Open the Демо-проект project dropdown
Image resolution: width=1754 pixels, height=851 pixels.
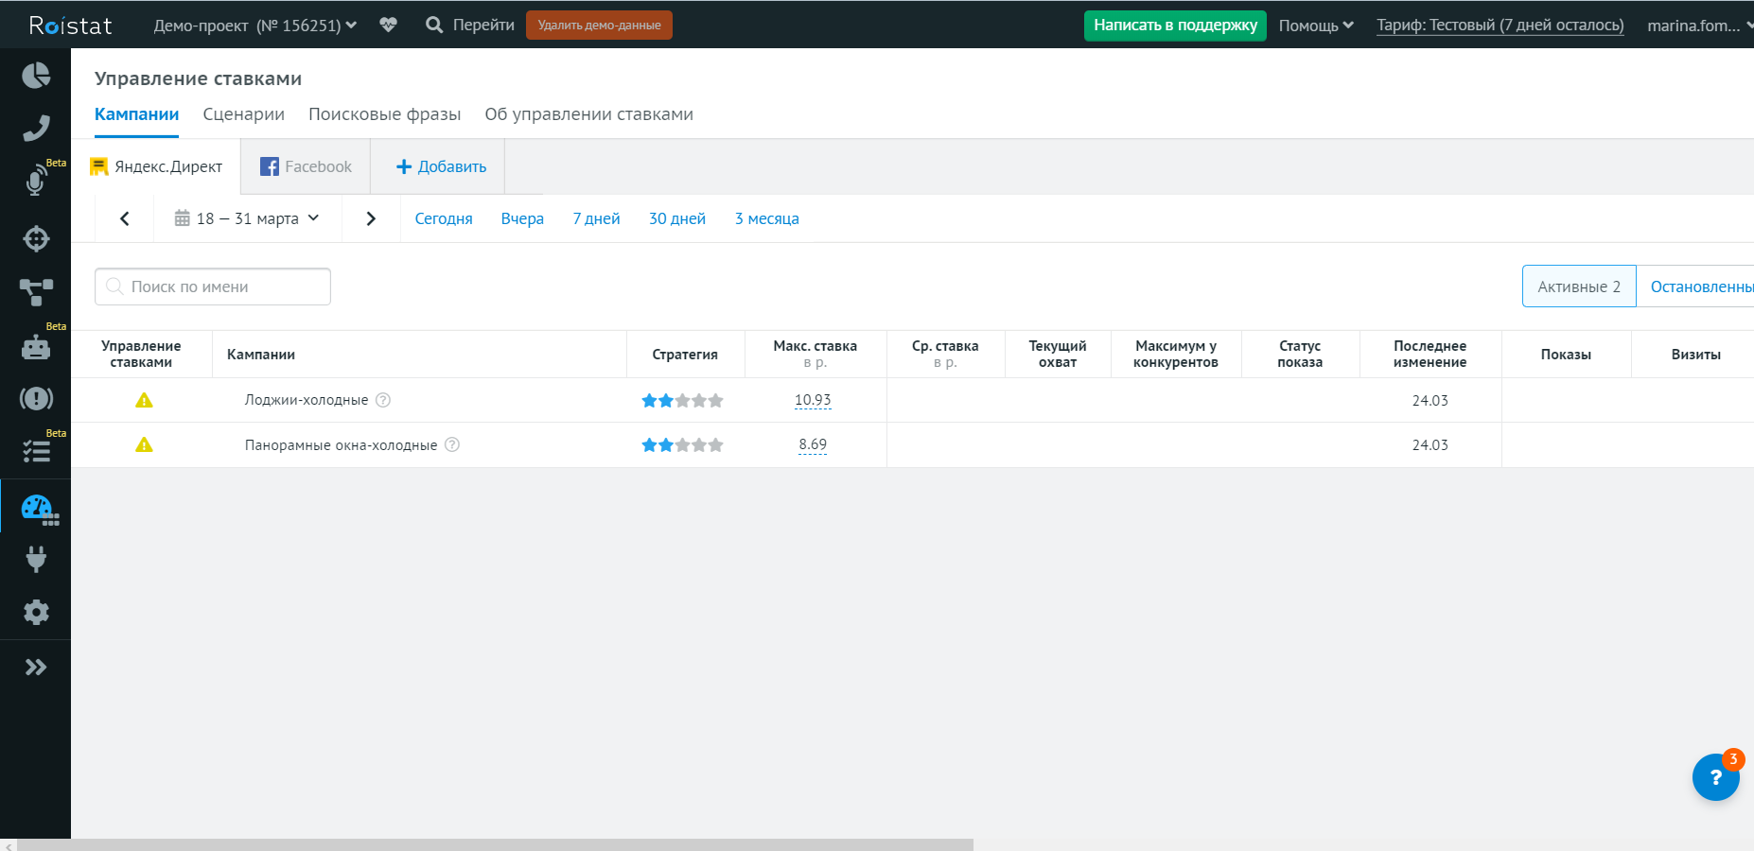(254, 26)
